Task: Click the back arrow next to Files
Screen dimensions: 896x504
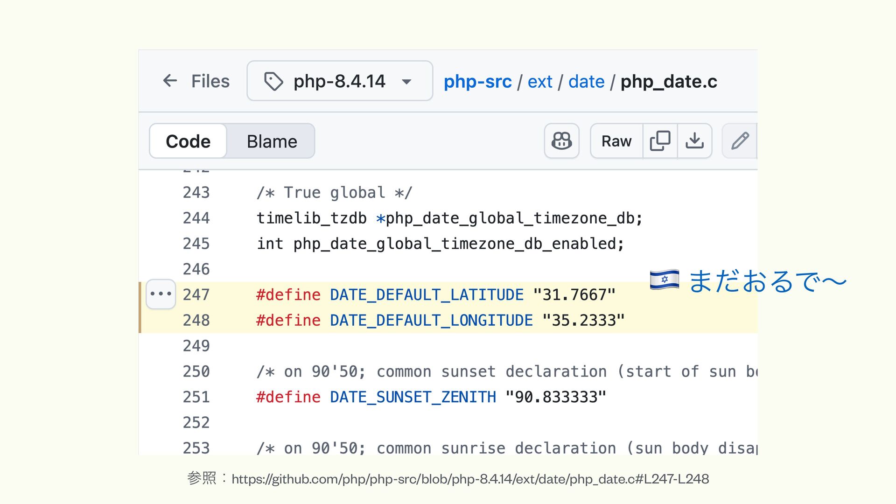Action: [170, 81]
